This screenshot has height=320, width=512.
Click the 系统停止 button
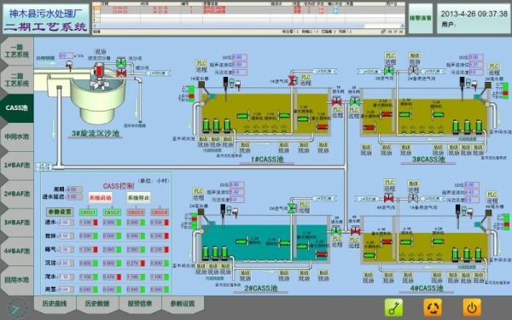pyautogui.click(x=139, y=198)
